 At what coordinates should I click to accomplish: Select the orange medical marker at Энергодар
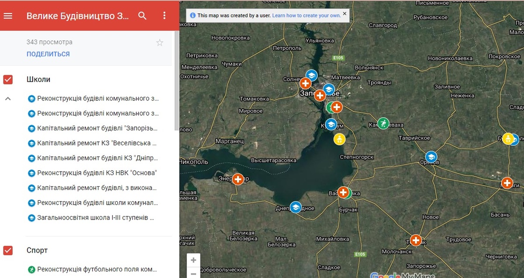tap(238, 179)
